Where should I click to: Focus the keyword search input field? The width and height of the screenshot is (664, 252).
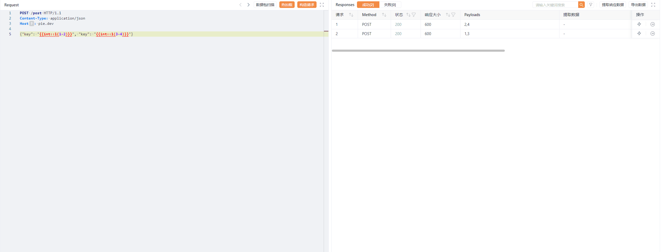click(555, 5)
